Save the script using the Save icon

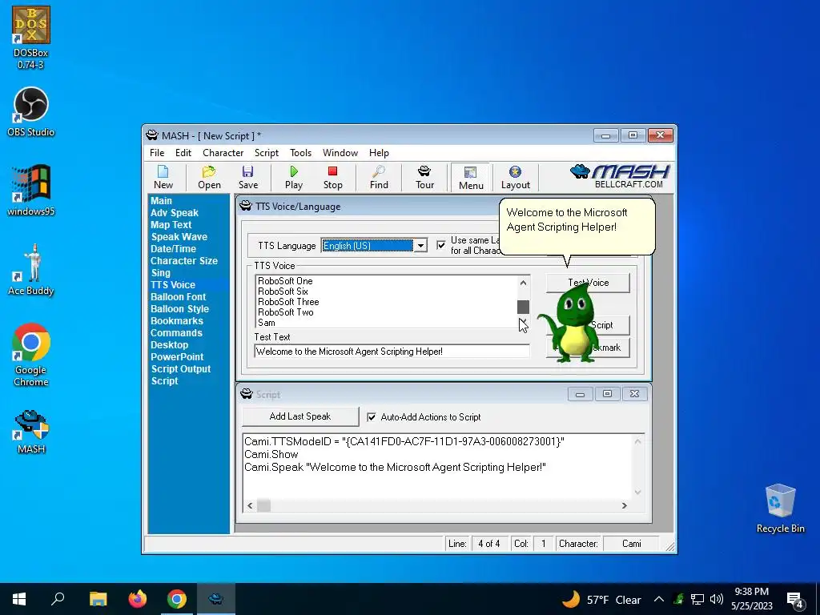point(248,177)
